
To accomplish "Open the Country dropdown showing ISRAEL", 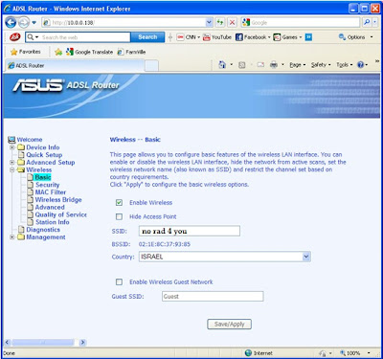I will (x=225, y=257).
